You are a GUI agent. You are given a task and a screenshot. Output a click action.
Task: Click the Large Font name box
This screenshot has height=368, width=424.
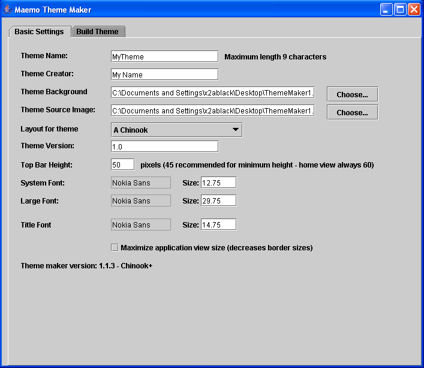141,201
